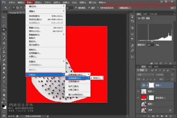This screenshot has width=177, height=118.
Task: Open blend mode 正常 dropdown
Action: (x=145, y=75)
